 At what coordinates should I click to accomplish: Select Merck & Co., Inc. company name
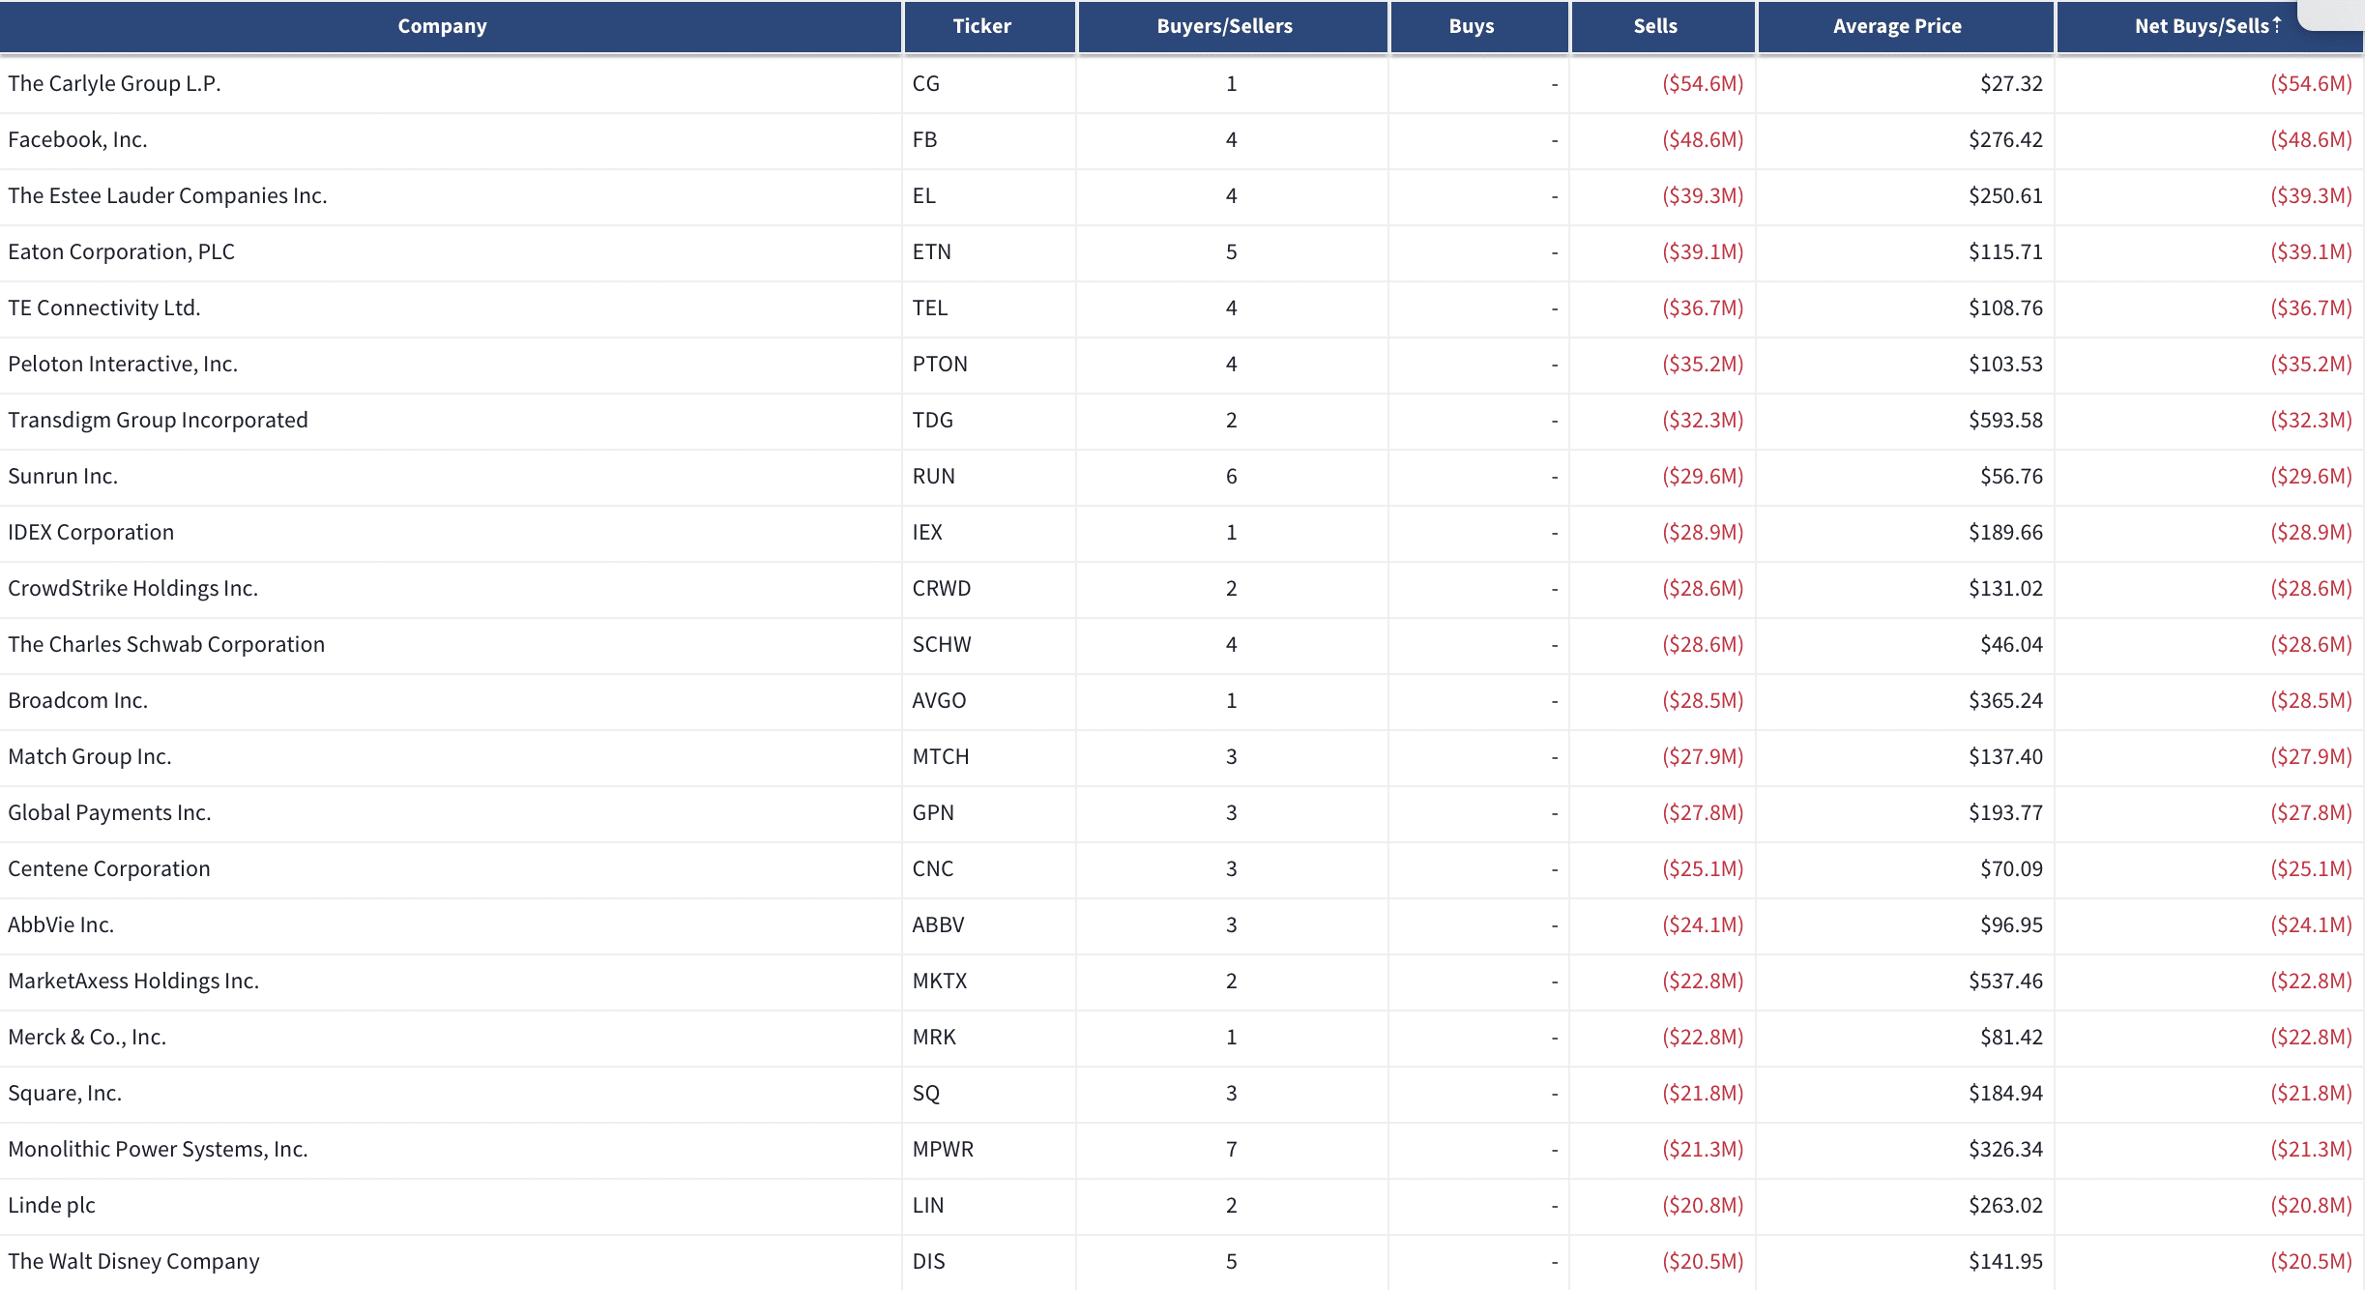point(87,1037)
